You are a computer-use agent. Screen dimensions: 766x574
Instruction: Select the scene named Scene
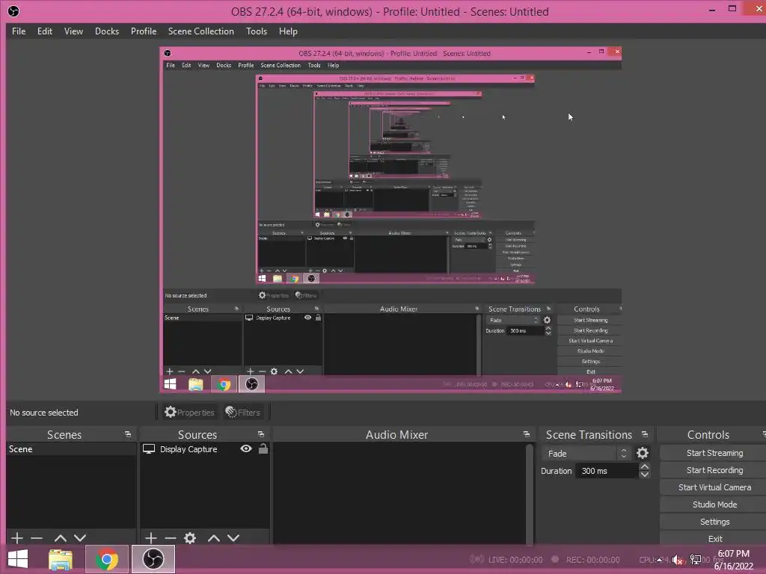[x=71, y=449]
